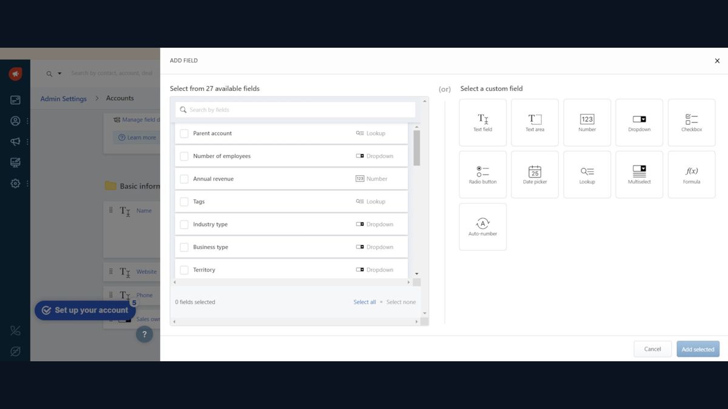Click the megaphone campaigns icon in the sidebar
The height and width of the screenshot is (409, 728).
point(15,141)
